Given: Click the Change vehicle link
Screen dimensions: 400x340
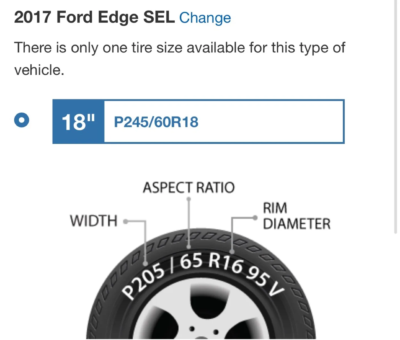Looking at the screenshot, I should (205, 18).
